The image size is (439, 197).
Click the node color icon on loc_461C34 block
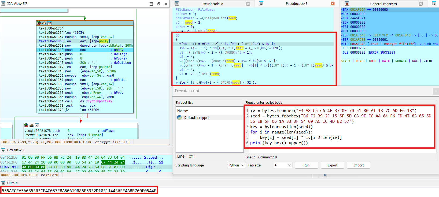(39, 23)
